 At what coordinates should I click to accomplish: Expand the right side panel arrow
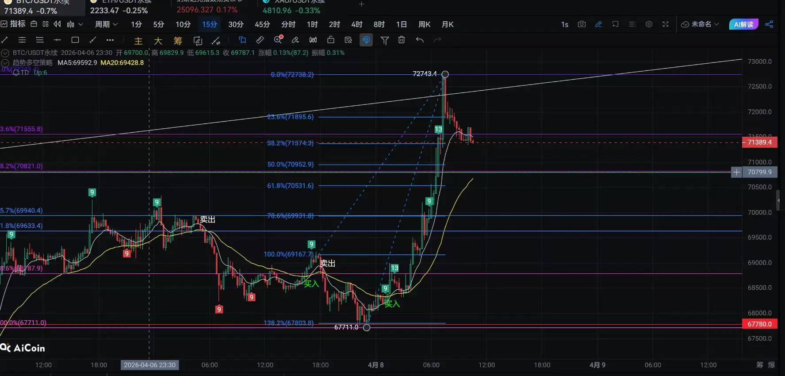click(778, 200)
